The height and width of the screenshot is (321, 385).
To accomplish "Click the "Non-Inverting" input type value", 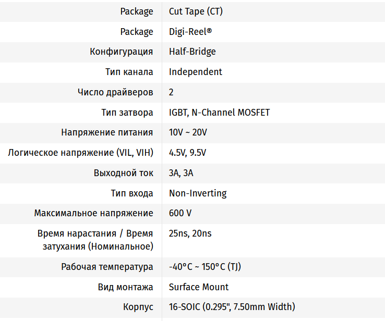I will pos(198,193).
